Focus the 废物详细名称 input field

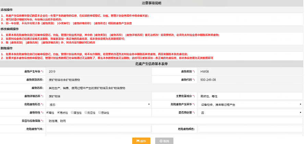pyautogui.click(x=99, y=96)
